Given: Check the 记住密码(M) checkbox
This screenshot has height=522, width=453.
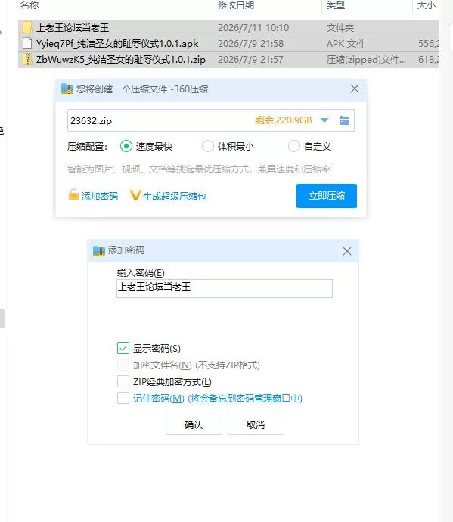Looking at the screenshot, I should tap(123, 398).
